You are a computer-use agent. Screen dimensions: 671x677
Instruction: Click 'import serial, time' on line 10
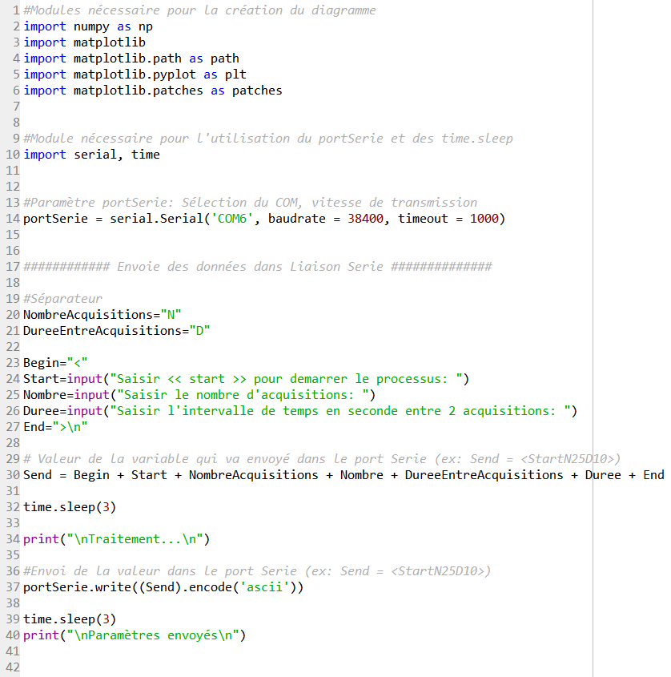coord(91,155)
